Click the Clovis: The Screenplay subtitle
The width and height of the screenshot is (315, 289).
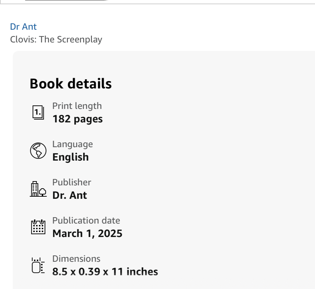[56, 40]
